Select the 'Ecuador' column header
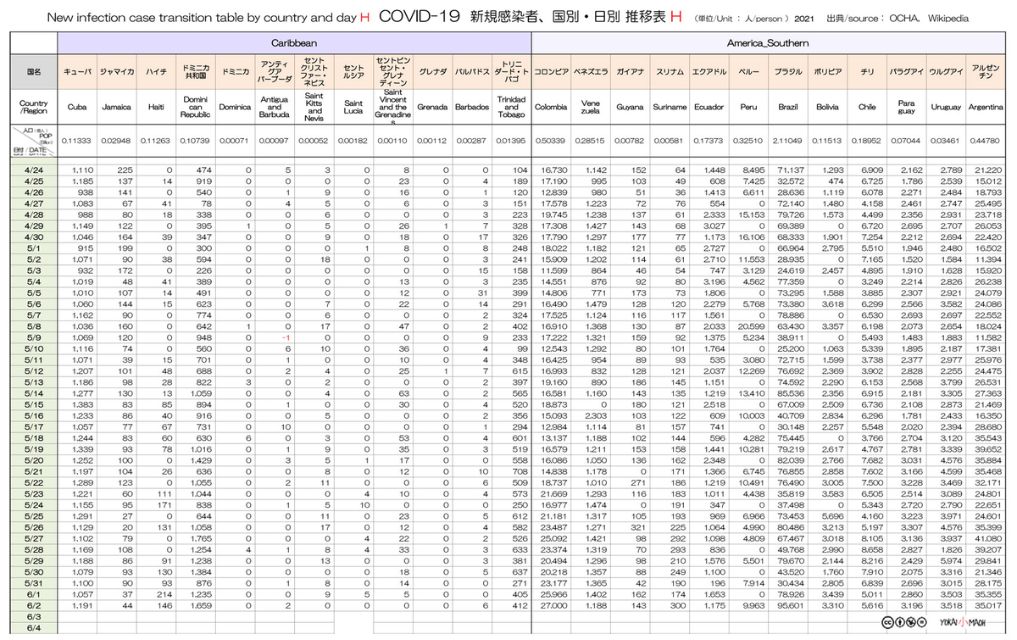 (x=709, y=108)
